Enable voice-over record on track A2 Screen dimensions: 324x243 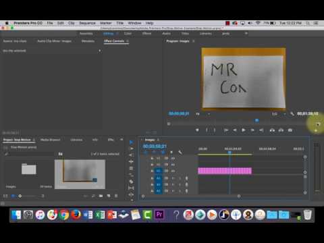[x=186, y=185]
